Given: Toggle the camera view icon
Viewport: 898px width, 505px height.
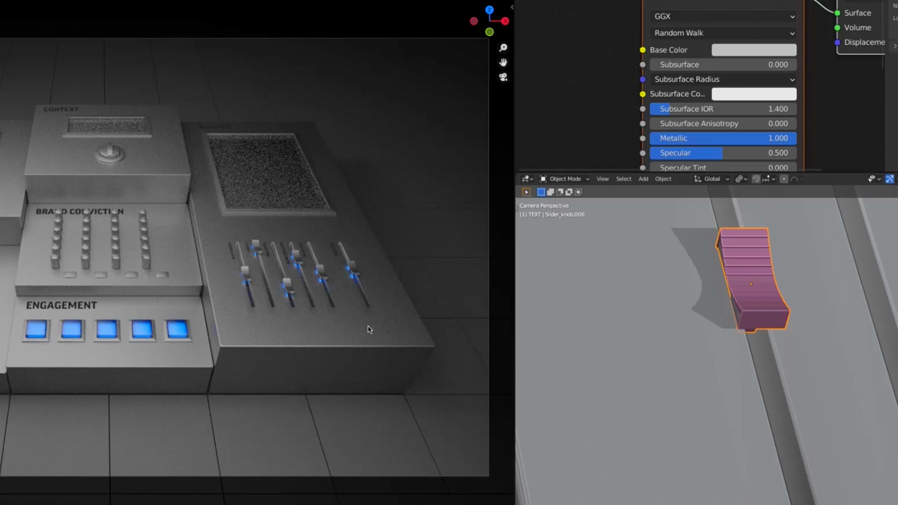Looking at the screenshot, I should click(503, 77).
